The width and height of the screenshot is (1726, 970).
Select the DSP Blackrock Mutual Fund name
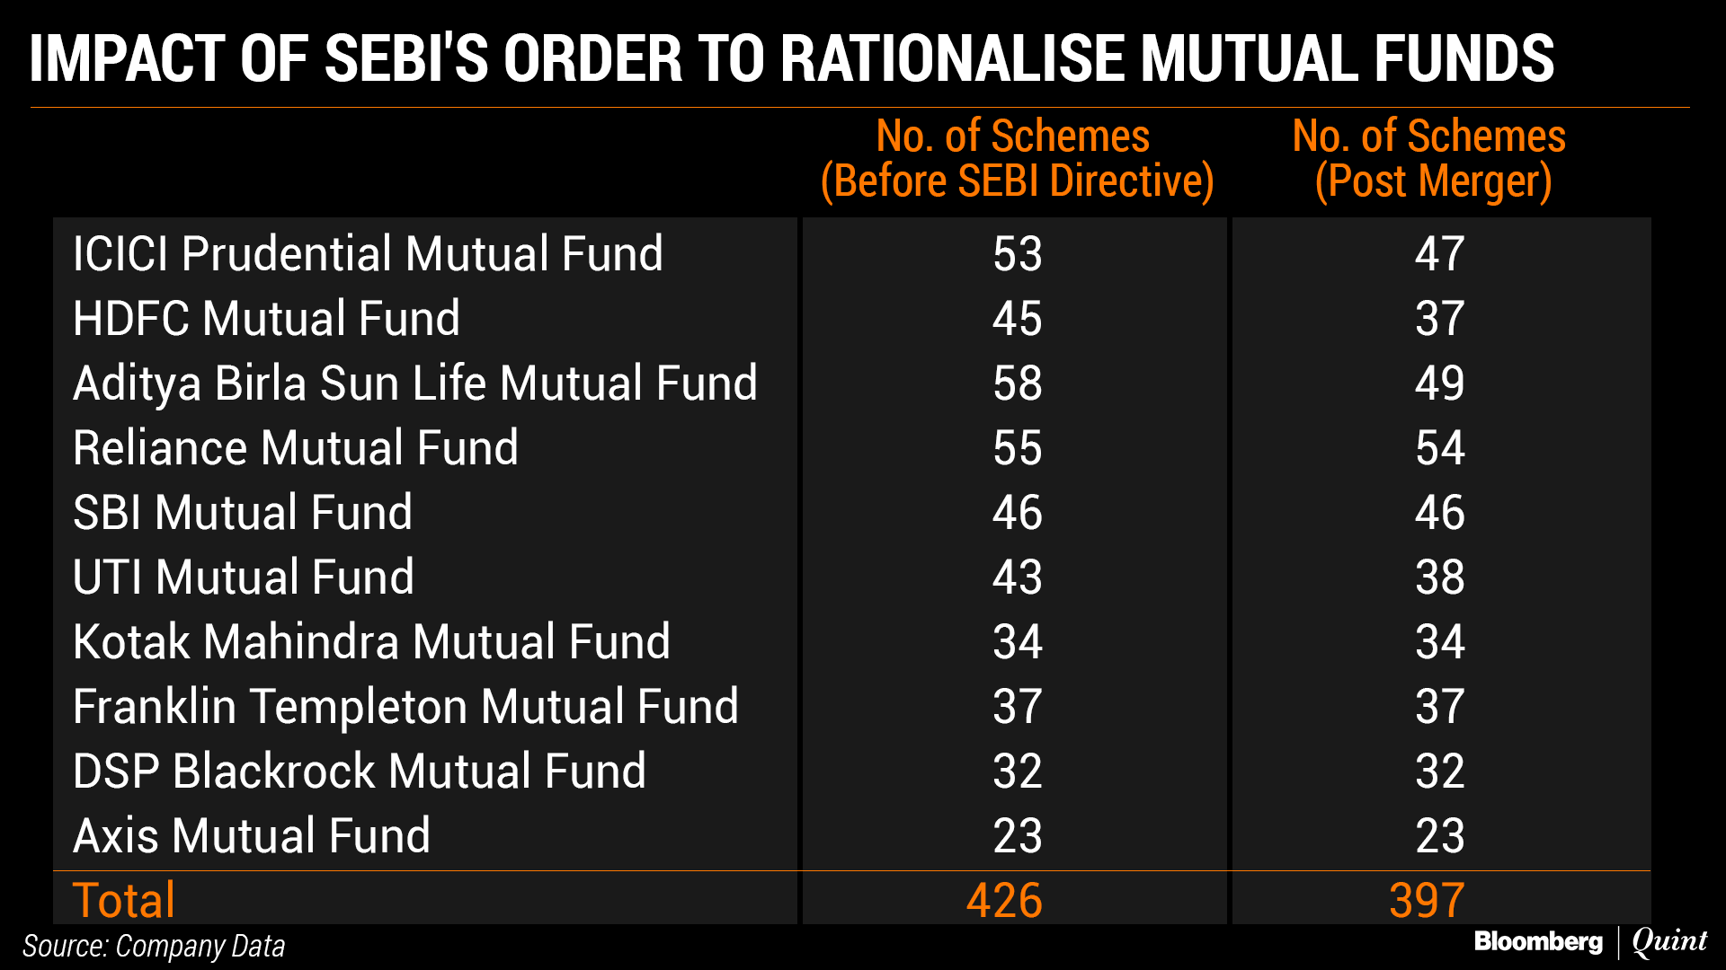[x=360, y=772]
